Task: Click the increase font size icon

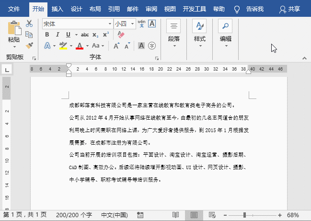Action: (x=116, y=46)
